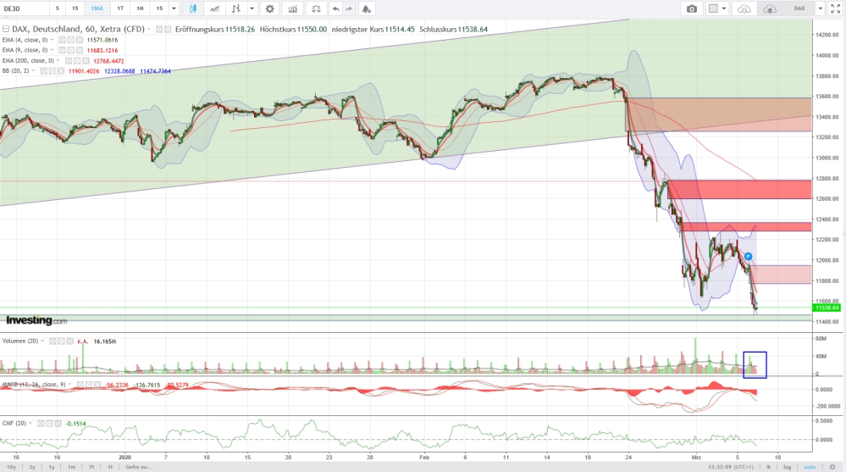Screen dimensions: 846x472
Task: Toggle visibility of MACD indicator
Action: (80, 385)
